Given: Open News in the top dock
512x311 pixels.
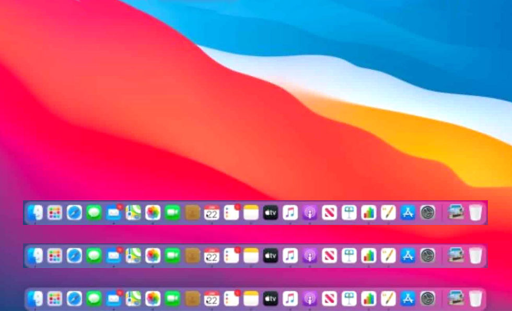Looking at the screenshot, I should 330,213.
